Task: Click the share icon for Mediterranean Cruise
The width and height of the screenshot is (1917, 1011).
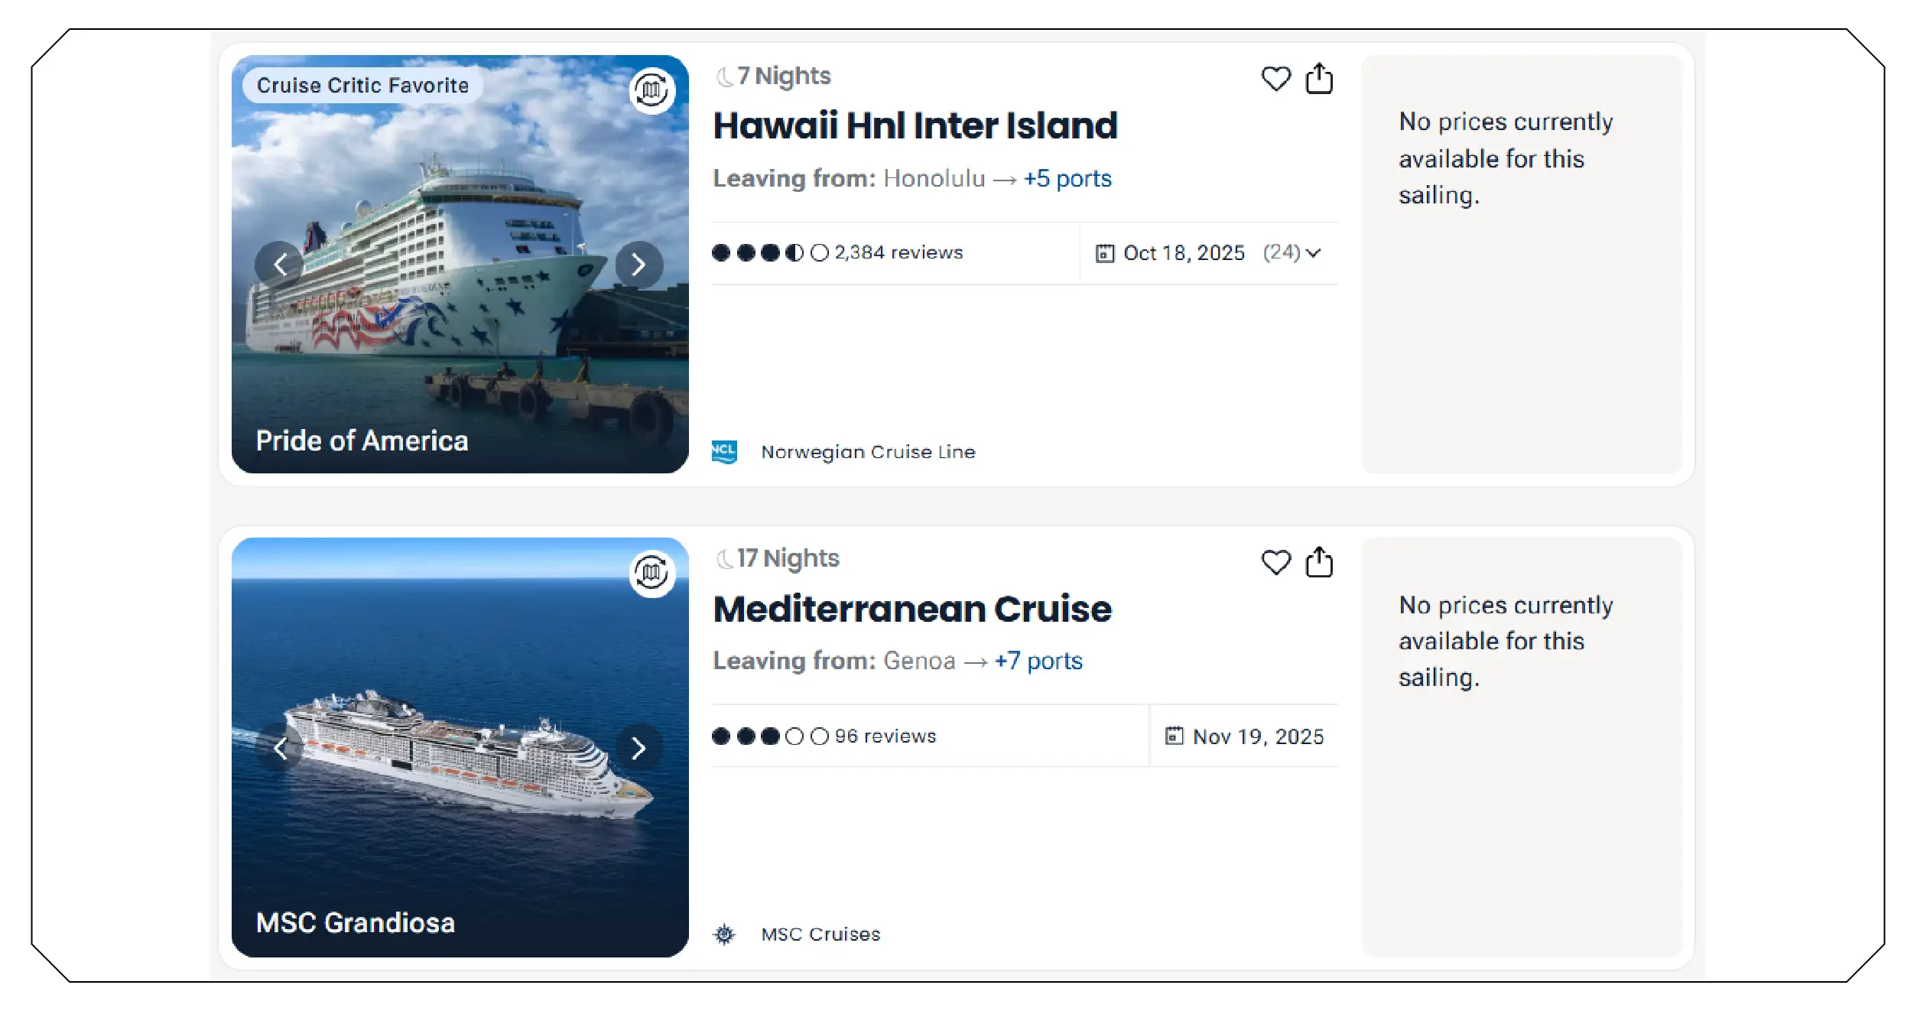Action: pyautogui.click(x=1318, y=564)
